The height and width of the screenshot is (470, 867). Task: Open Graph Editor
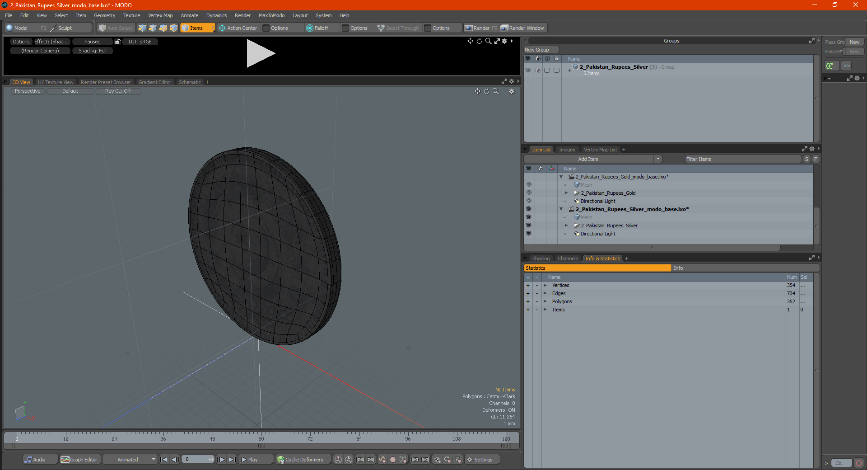pyautogui.click(x=79, y=460)
